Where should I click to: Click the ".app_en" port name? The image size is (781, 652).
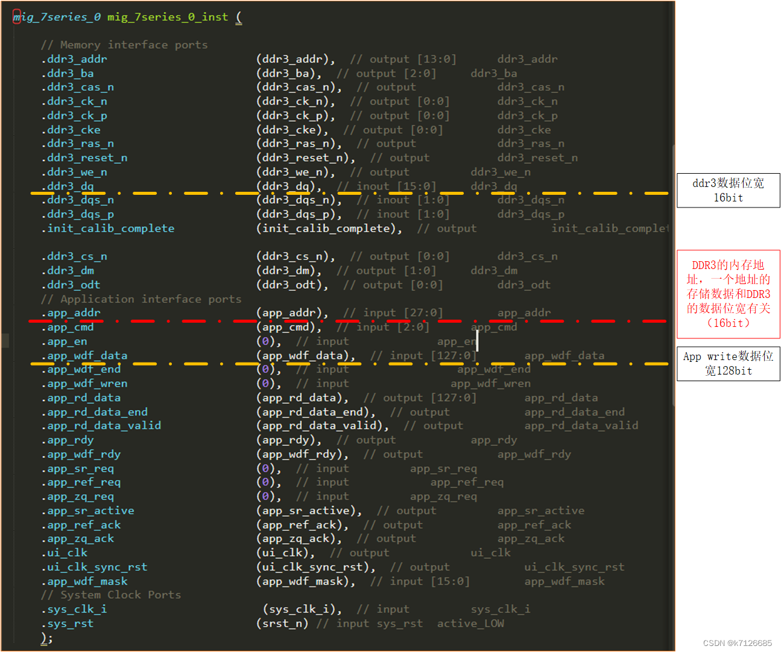(x=64, y=341)
